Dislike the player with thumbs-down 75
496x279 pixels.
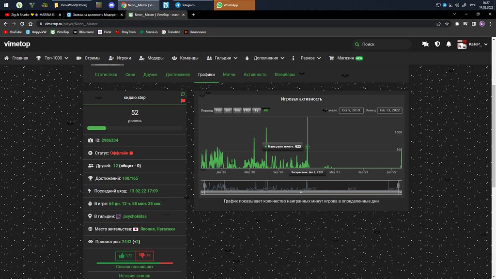(144, 256)
